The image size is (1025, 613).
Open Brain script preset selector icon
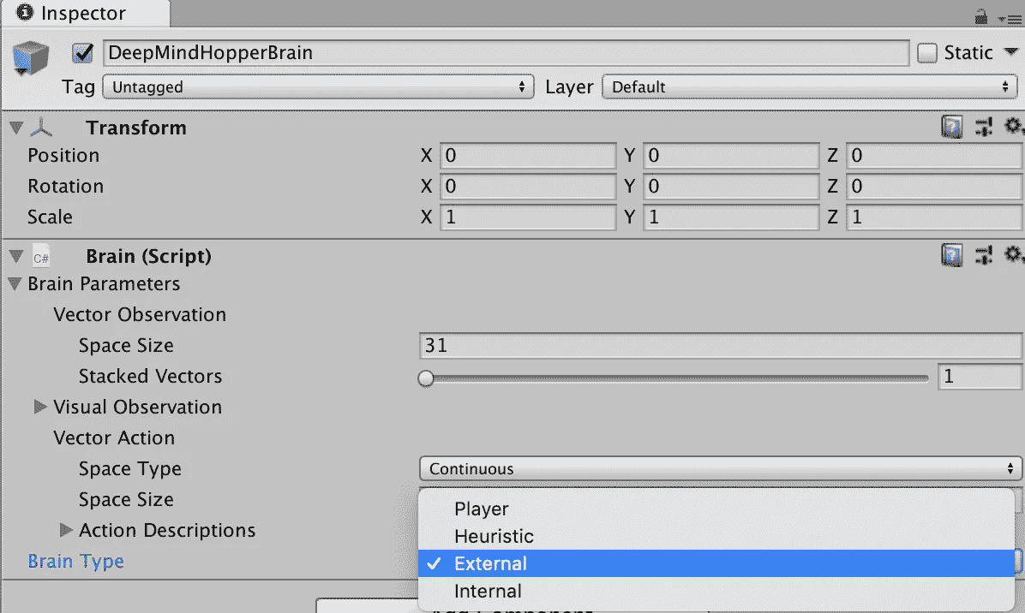click(x=983, y=255)
